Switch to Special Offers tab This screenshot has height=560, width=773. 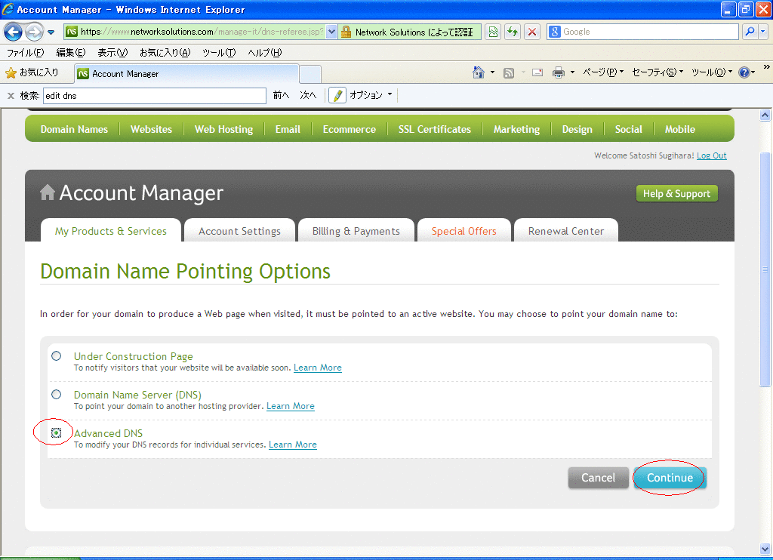pyautogui.click(x=464, y=231)
